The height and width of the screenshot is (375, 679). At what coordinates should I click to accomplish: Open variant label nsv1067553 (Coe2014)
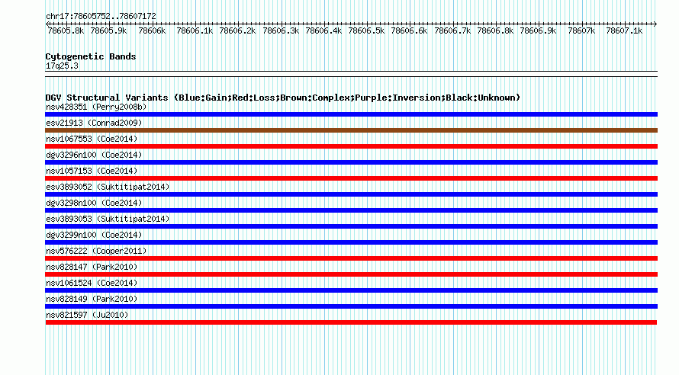point(92,139)
